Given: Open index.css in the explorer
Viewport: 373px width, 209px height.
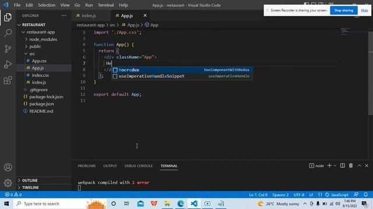Looking at the screenshot, I should coord(44,75).
